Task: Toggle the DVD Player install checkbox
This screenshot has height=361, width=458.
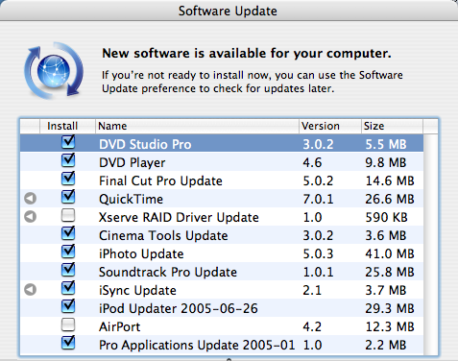Action: [x=68, y=160]
